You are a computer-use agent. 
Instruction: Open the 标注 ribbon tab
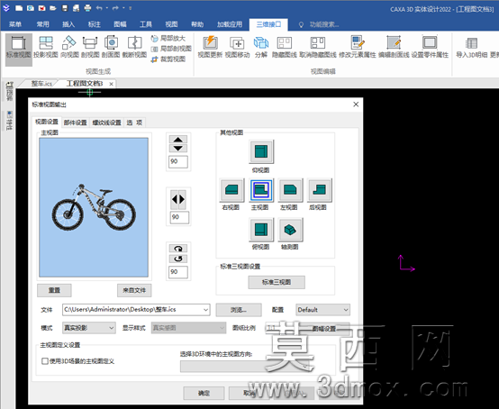(x=94, y=24)
